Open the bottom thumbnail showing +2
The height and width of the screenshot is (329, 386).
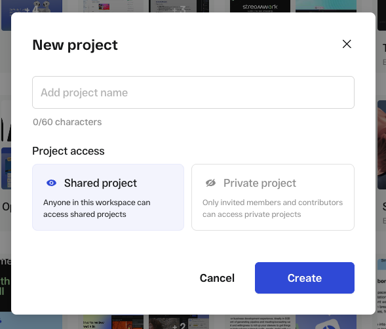click(179, 322)
